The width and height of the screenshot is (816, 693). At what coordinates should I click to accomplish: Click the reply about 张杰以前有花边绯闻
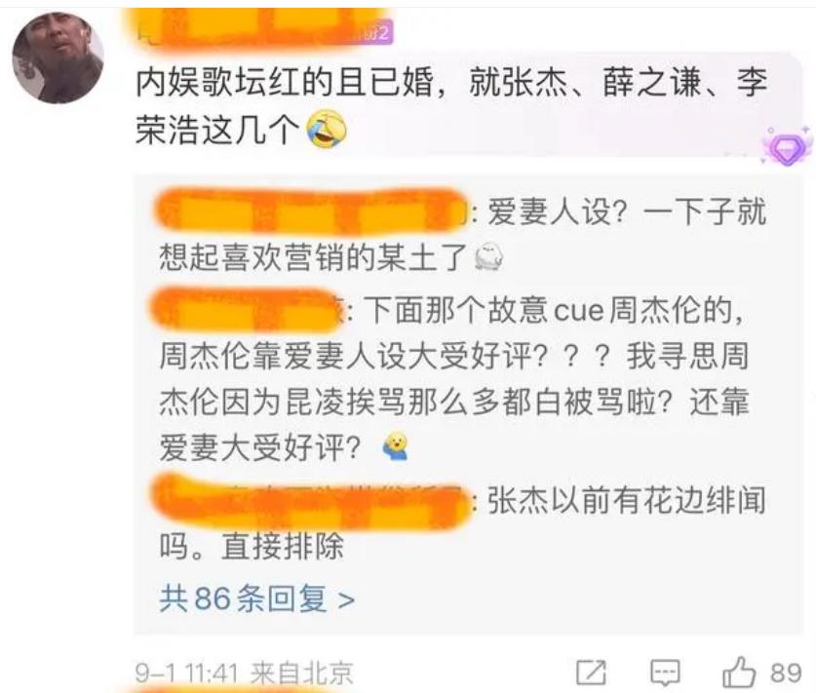pyautogui.click(x=461, y=523)
